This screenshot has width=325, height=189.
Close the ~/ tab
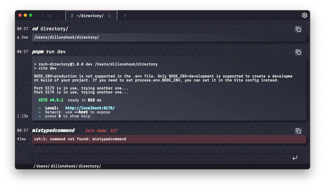58,16
